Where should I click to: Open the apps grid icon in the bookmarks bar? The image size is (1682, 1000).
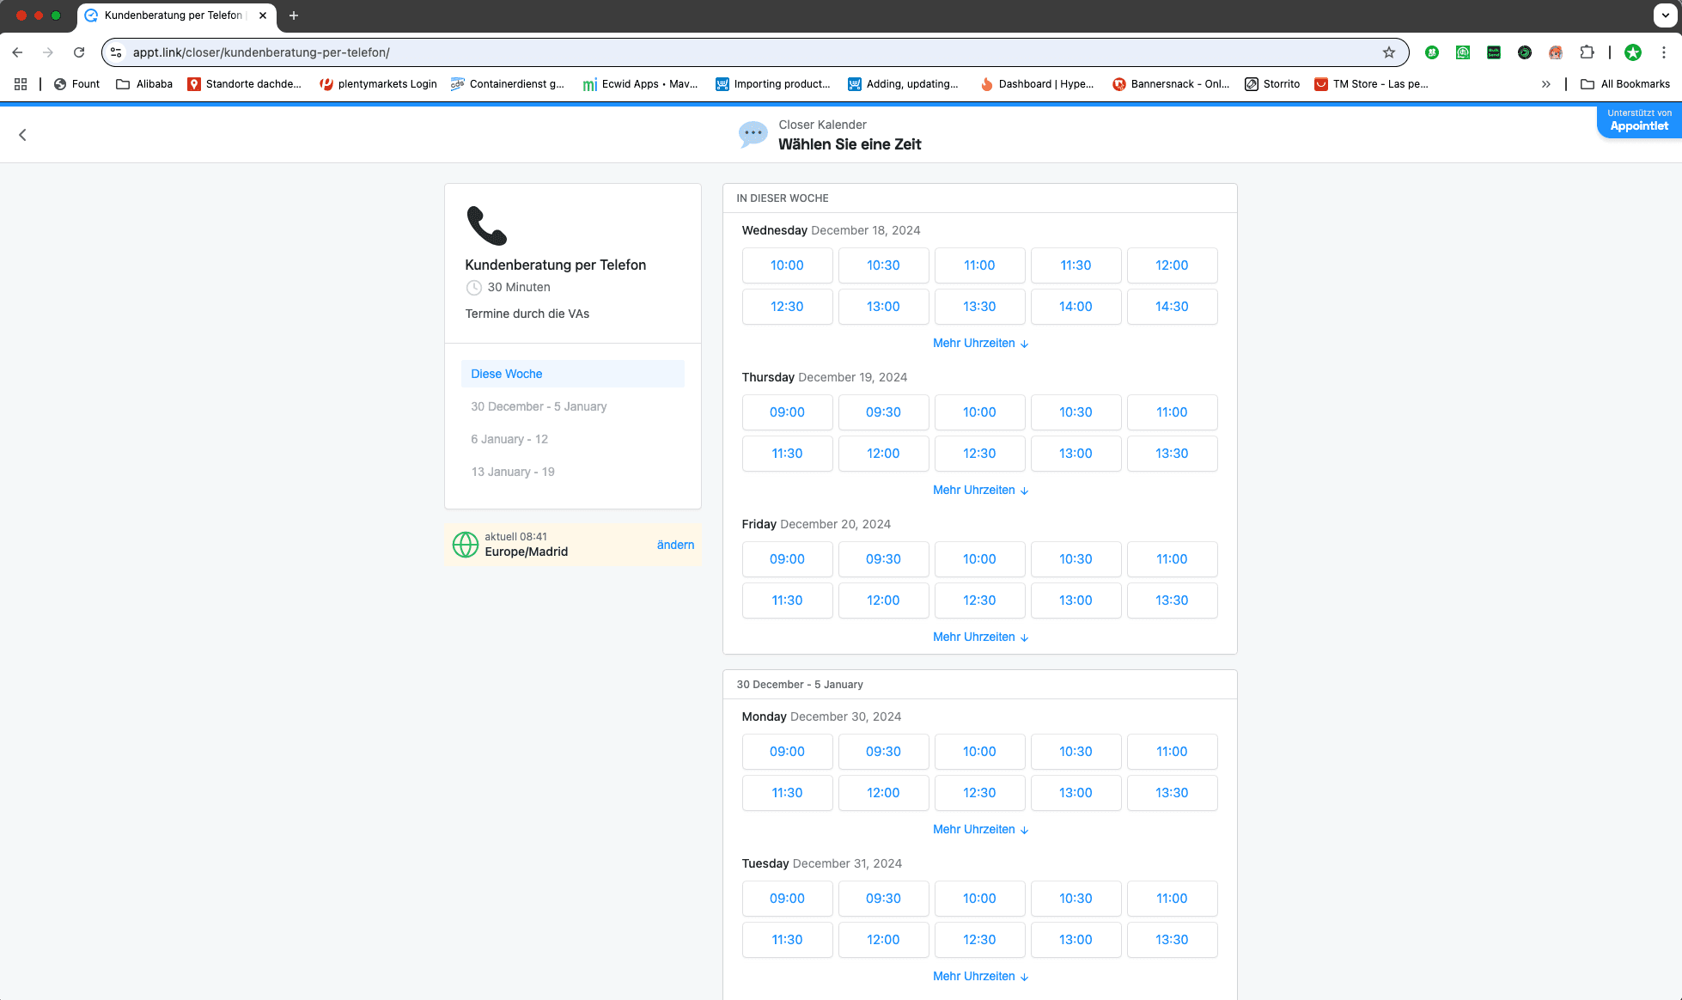click(x=21, y=84)
